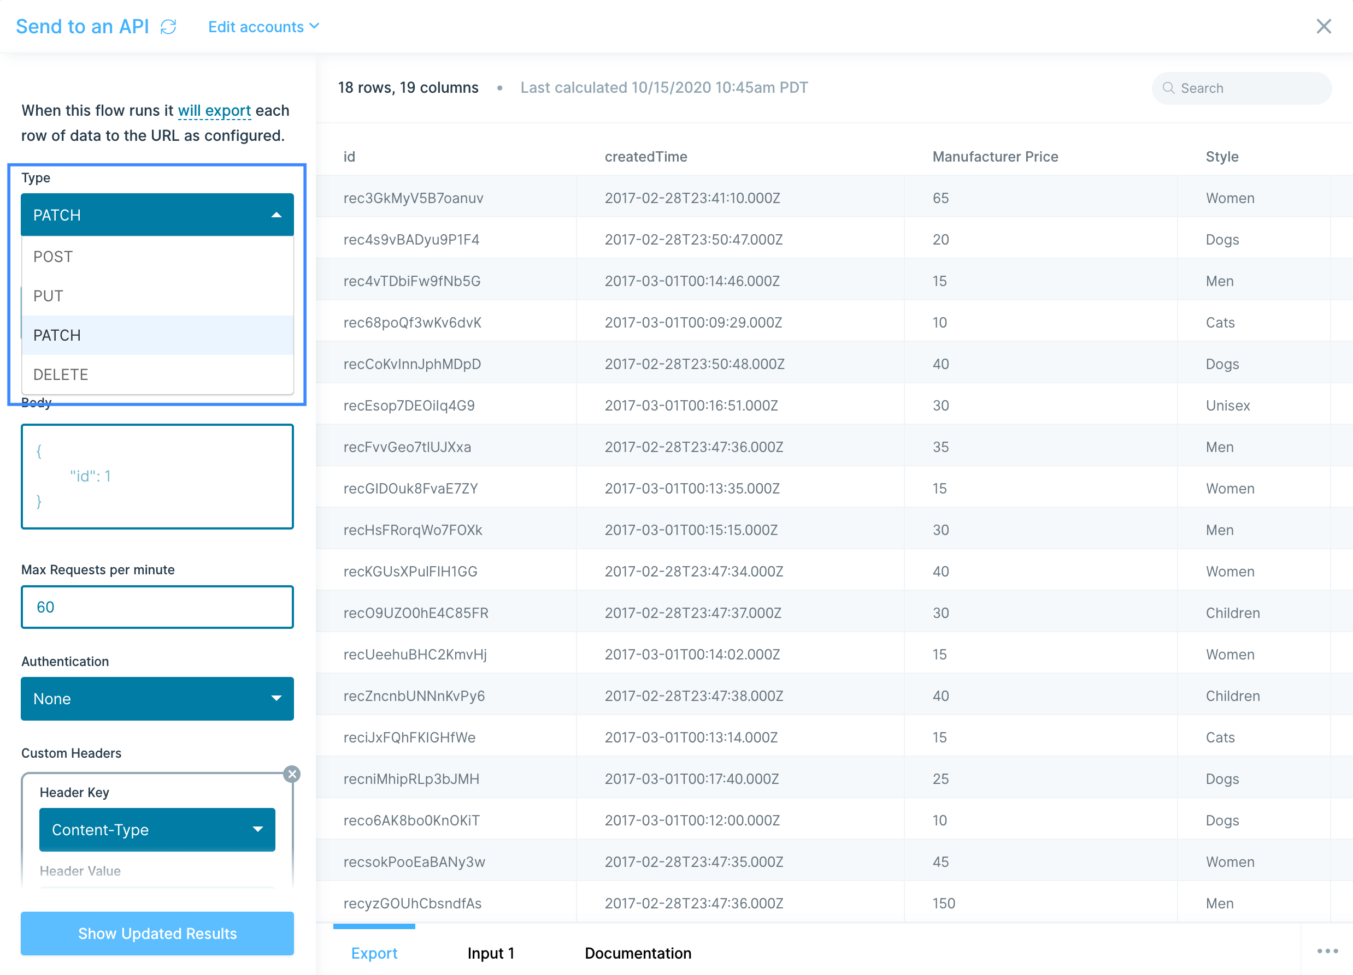The width and height of the screenshot is (1353, 975).
Task: Open the Documentation tab
Action: click(x=638, y=953)
